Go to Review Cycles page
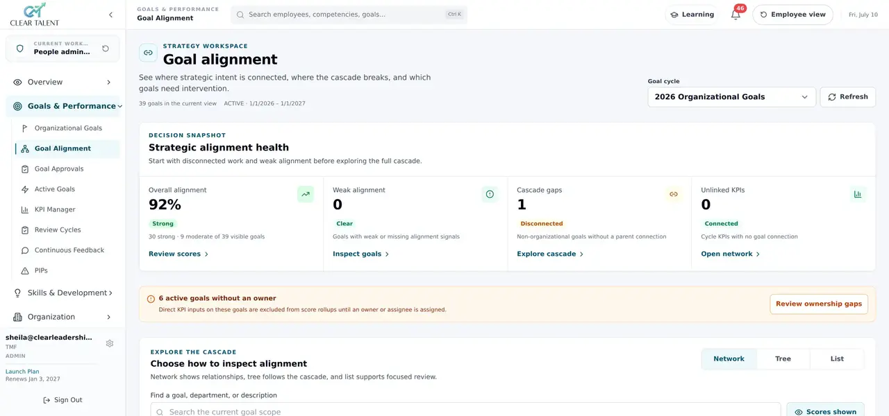The height and width of the screenshot is (416, 889). pyautogui.click(x=67, y=230)
